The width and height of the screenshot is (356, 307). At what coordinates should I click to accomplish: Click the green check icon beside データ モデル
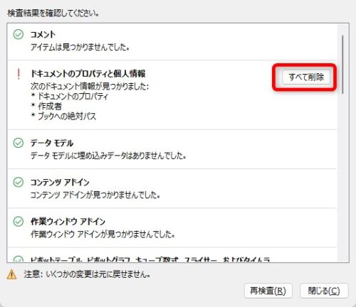point(19,143)
